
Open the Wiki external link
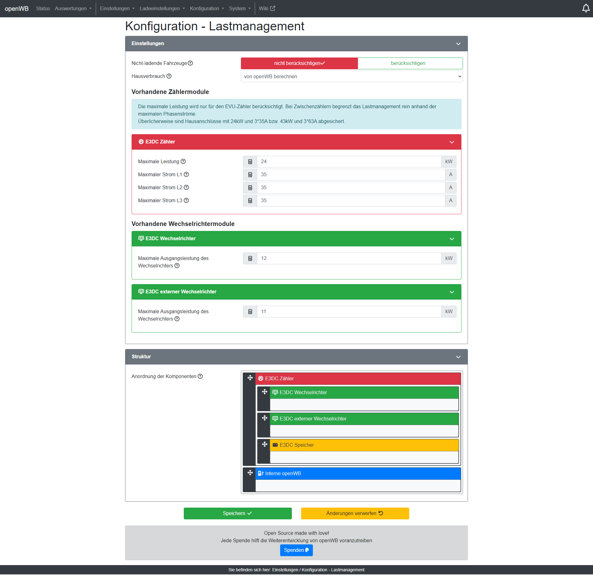267,8
